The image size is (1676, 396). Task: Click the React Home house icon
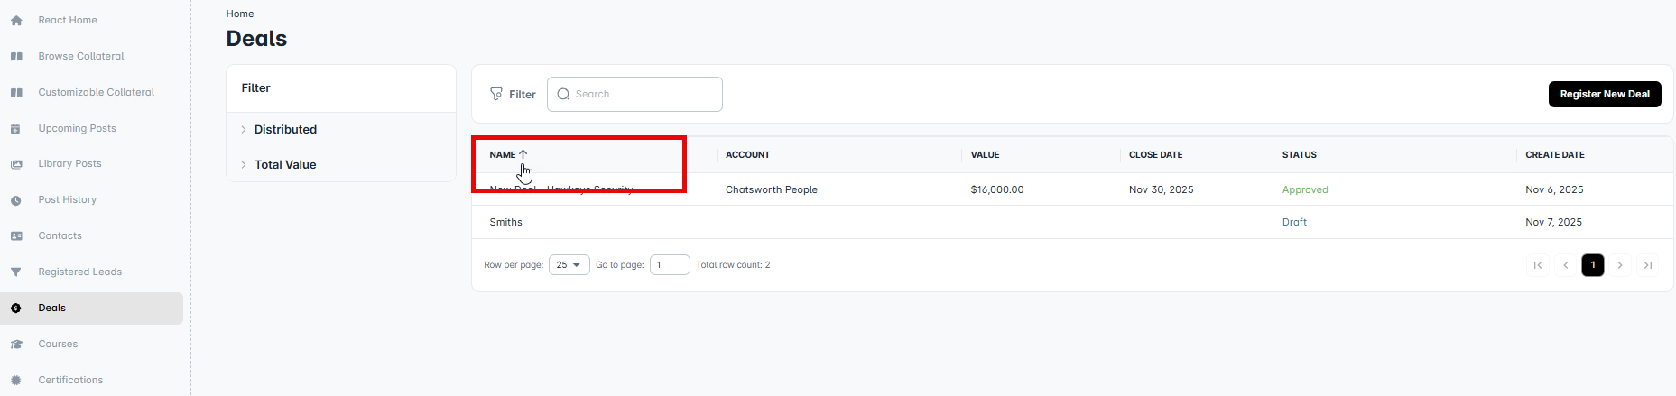click(16, 20)
